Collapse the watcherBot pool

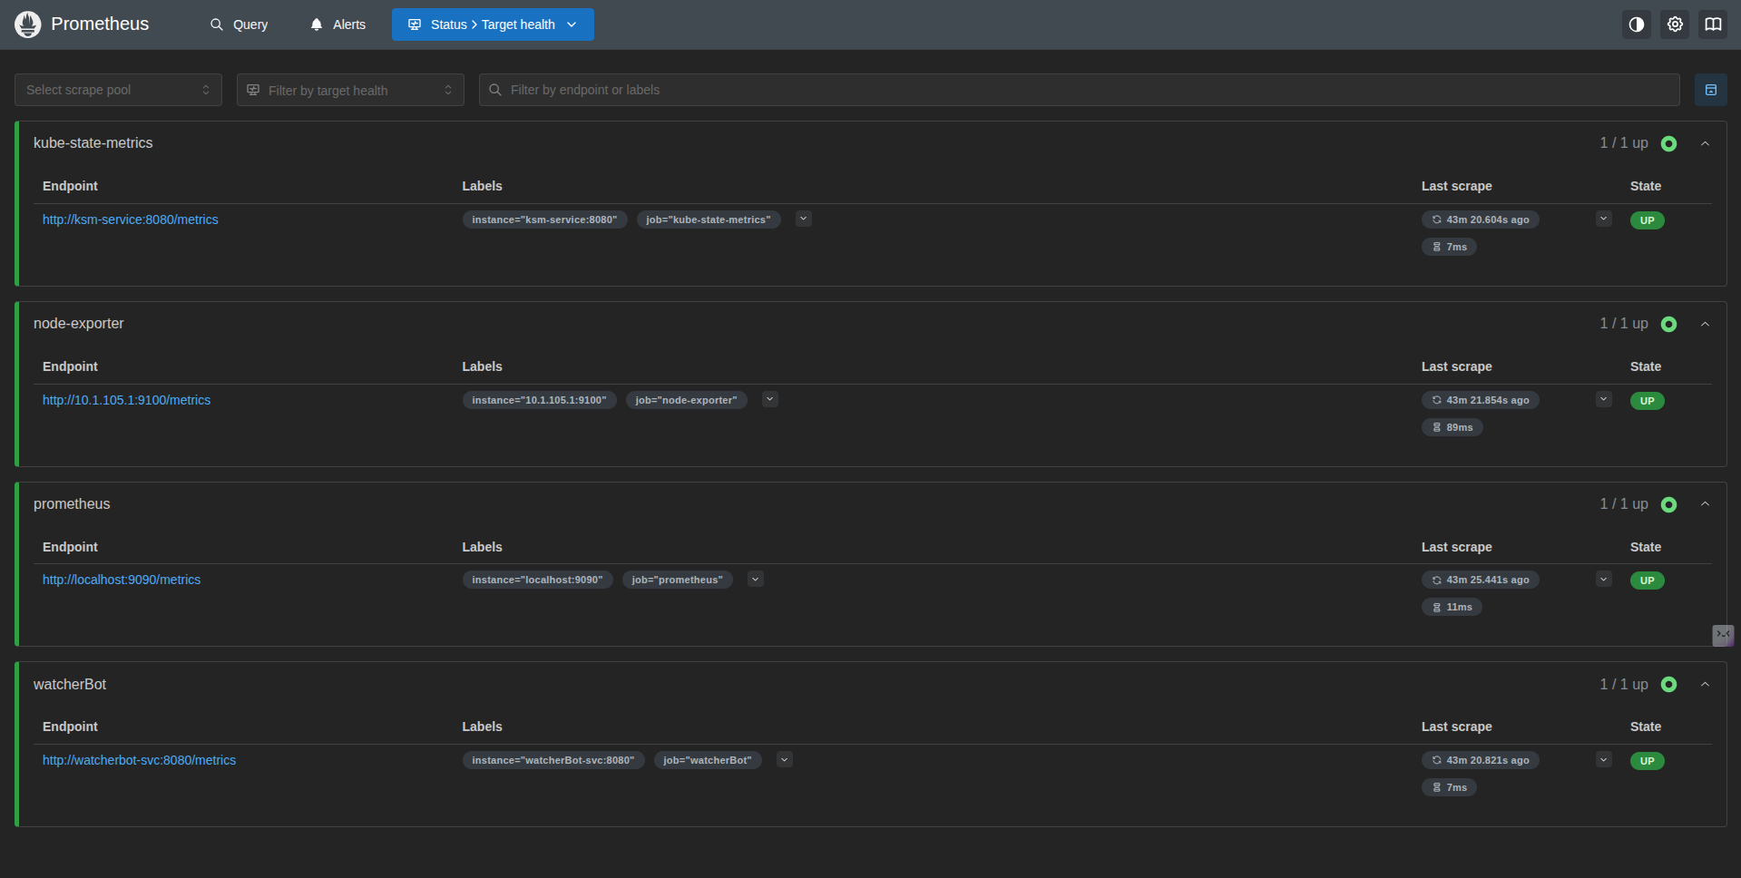pyautogui.click(x=1705, y=684)
